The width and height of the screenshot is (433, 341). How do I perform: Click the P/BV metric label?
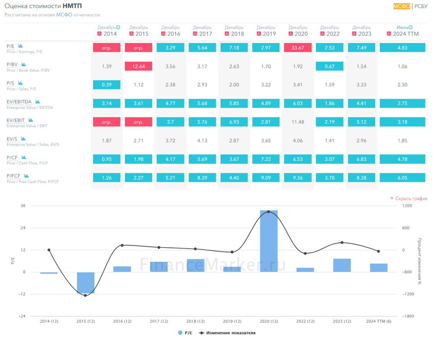click(13, 65)
